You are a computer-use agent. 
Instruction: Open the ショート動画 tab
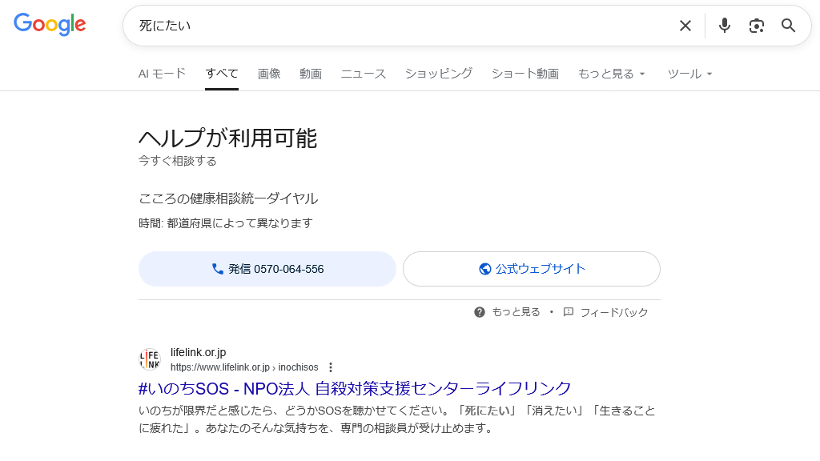click(525, 74)
